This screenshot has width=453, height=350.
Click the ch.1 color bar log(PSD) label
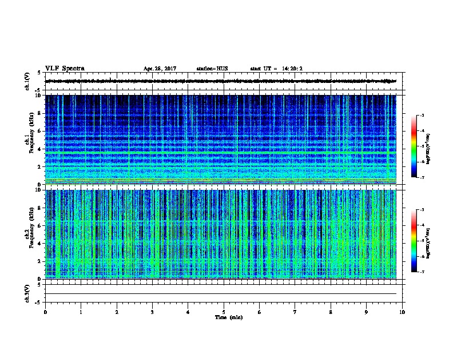(x=428, y=149)
